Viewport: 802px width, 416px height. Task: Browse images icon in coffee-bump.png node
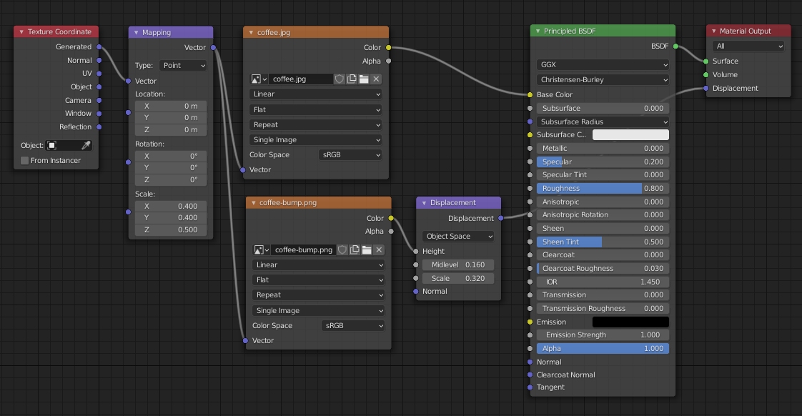pyautogui.click(x=261, y=249)
